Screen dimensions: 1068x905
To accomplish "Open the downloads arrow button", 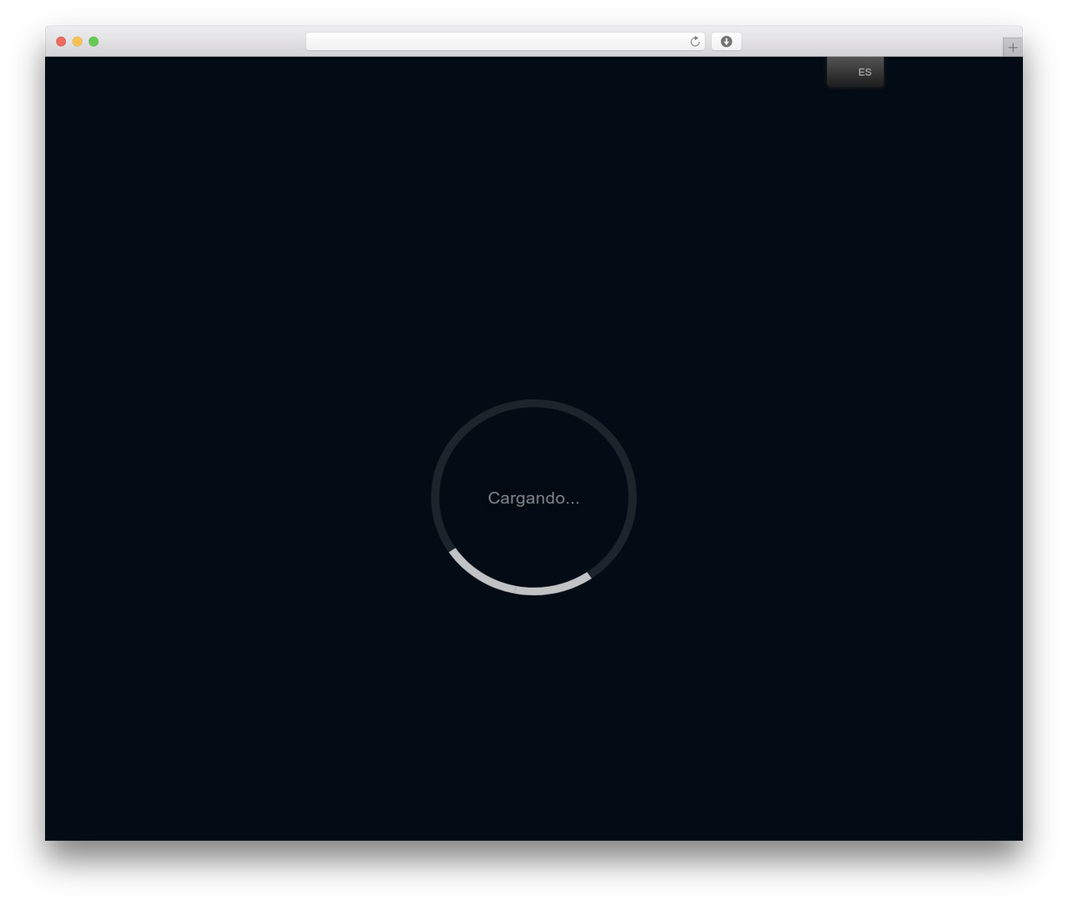I will 726,42.
